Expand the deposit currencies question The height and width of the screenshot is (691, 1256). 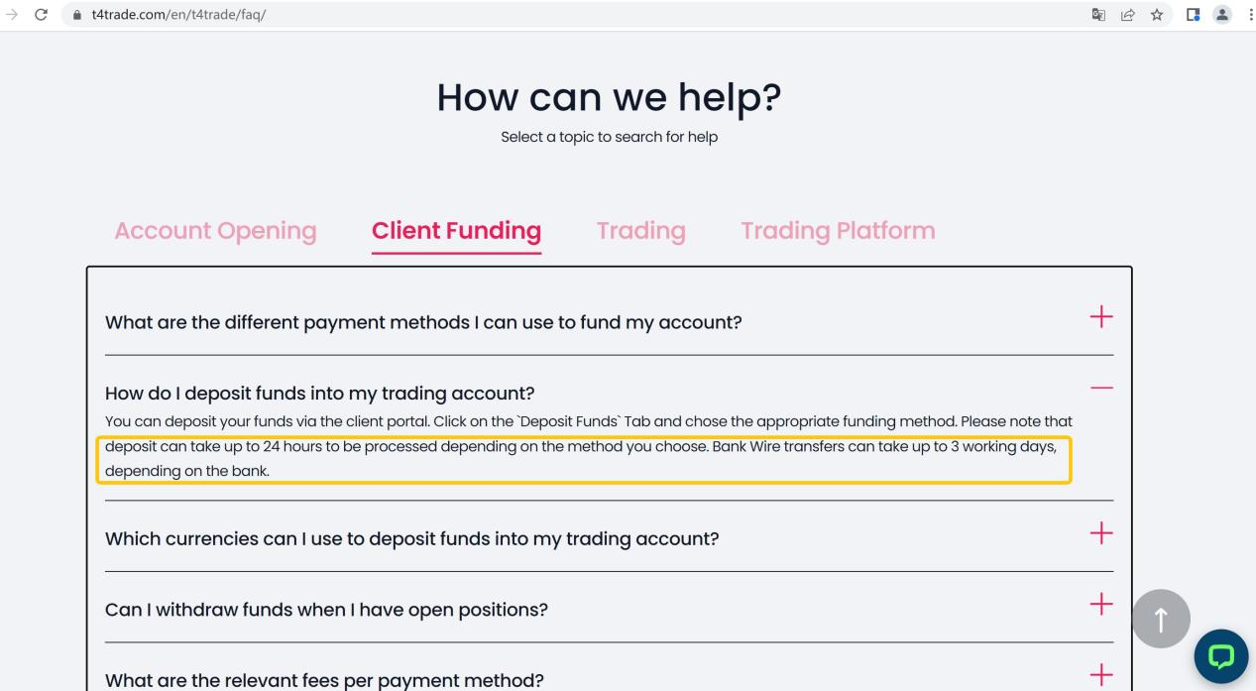1100,532
